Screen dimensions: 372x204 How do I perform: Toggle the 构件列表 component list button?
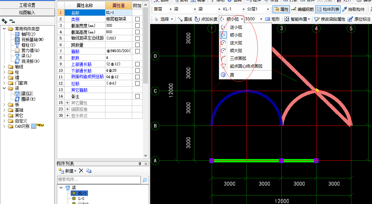click(328, 9)
